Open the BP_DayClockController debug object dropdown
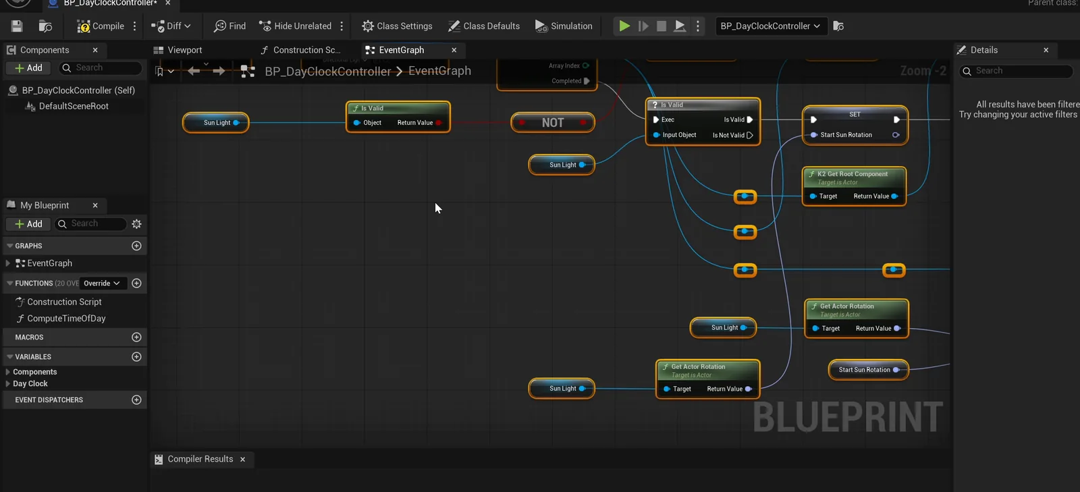Viewport: 1080px width, 492px height. click(x=770, y=26)
